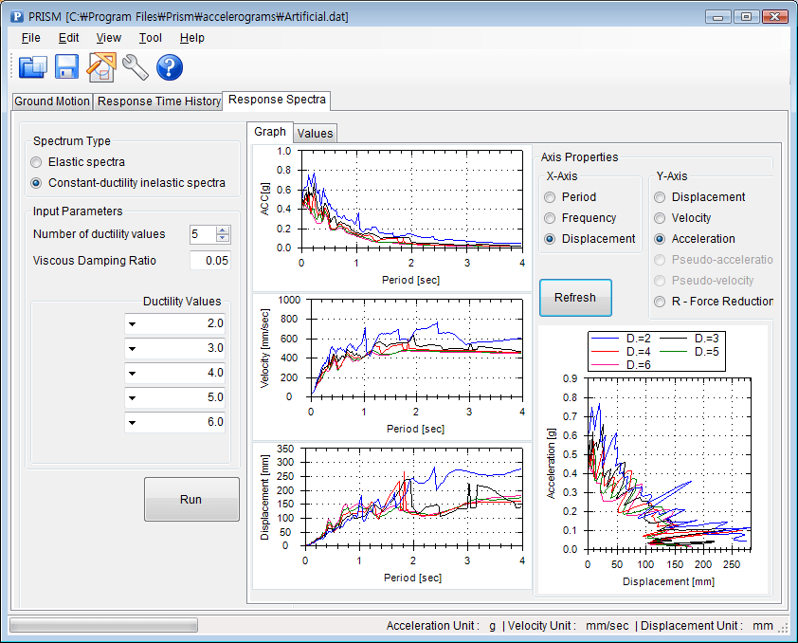Open the first ductility value dropdown

(x=134, y=324)
